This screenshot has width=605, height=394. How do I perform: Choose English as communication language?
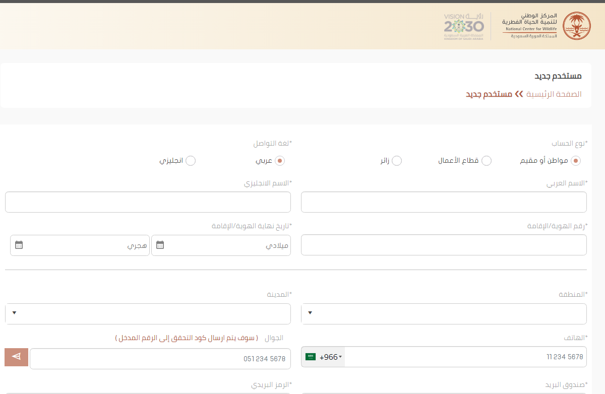191,161
